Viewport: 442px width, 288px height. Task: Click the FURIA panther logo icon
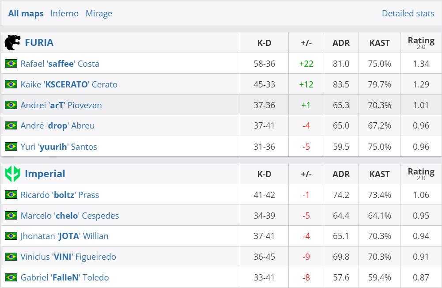12,43
